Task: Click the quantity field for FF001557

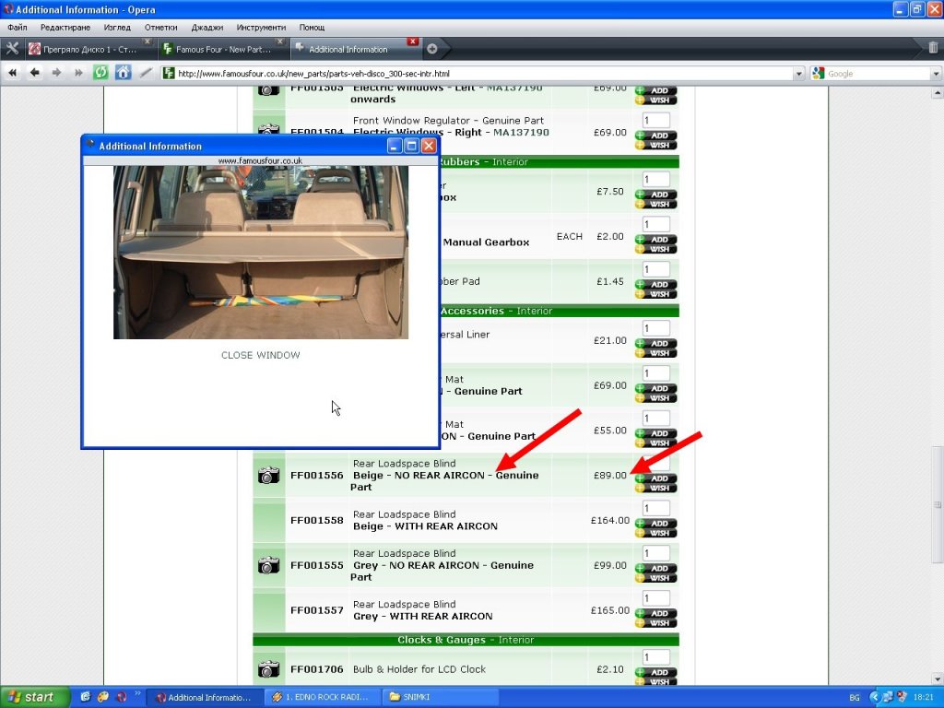Action: [x=655, y=598]
